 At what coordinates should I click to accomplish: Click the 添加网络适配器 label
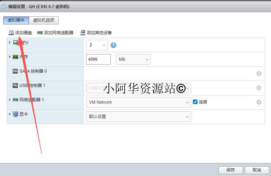click(58, 32)
